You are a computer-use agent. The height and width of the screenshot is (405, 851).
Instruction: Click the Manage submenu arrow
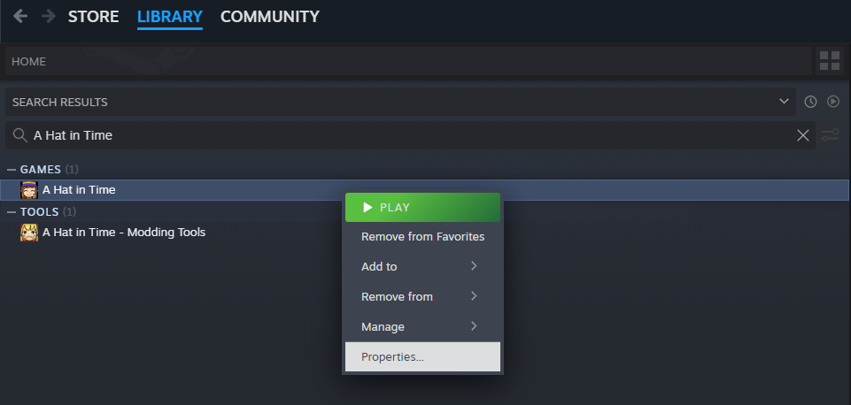pyautogui.click(x=474, y=325)
